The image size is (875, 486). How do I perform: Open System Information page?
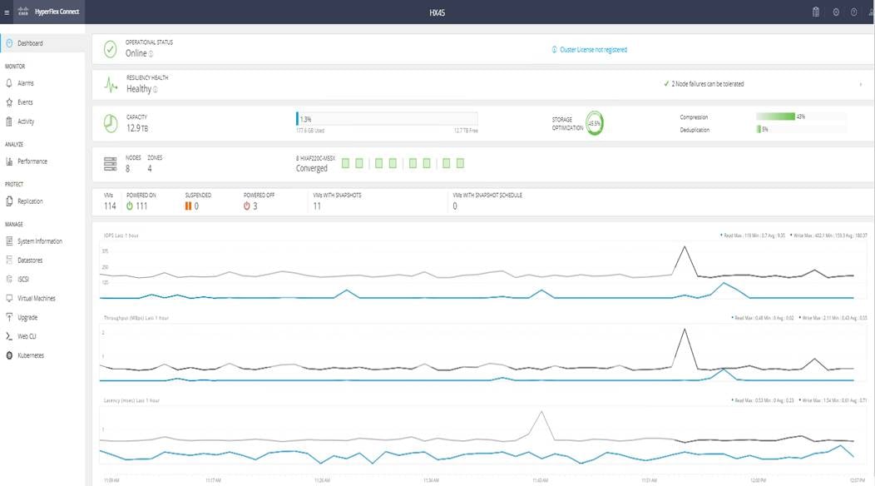coord(40,241)
